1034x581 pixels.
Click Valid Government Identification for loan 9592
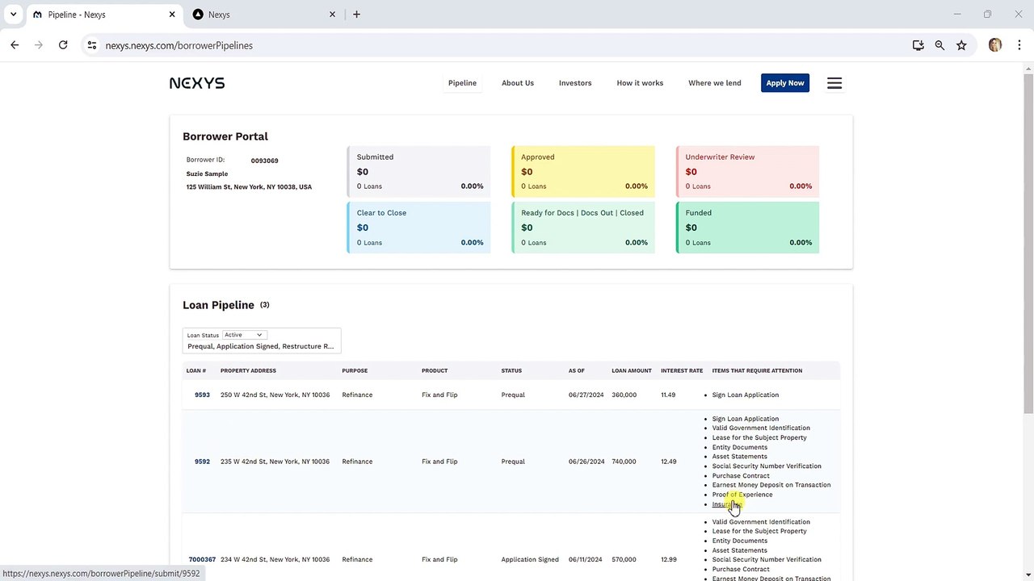[x=761, y=428]
